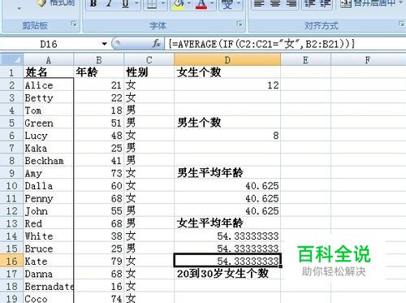The image size is (406, 303).
Task: Apply the red font color
Action: click(201, 4)
